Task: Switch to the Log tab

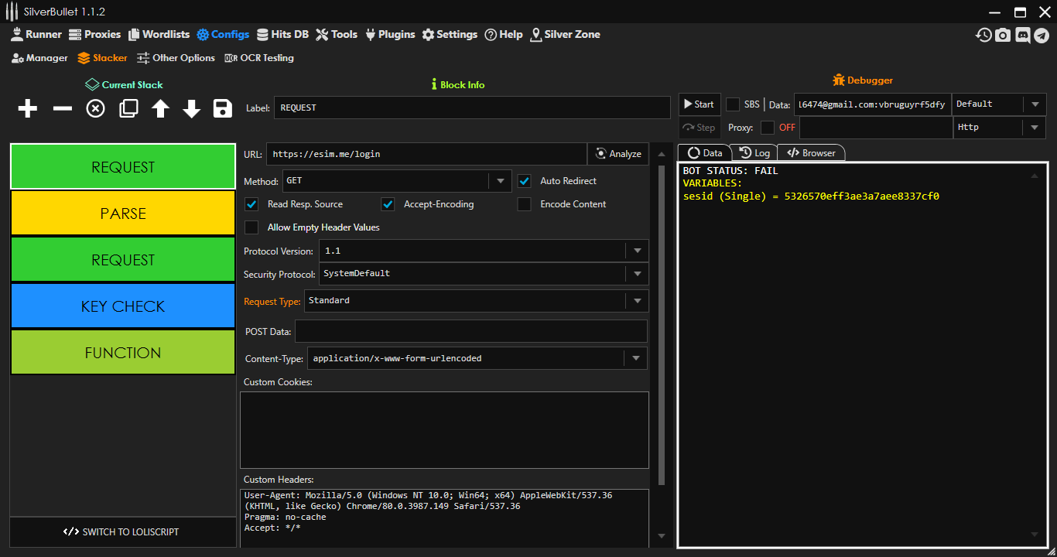Action: click(754, 153)
